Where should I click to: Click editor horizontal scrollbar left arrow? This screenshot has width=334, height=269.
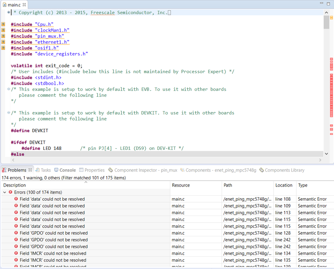13,160
